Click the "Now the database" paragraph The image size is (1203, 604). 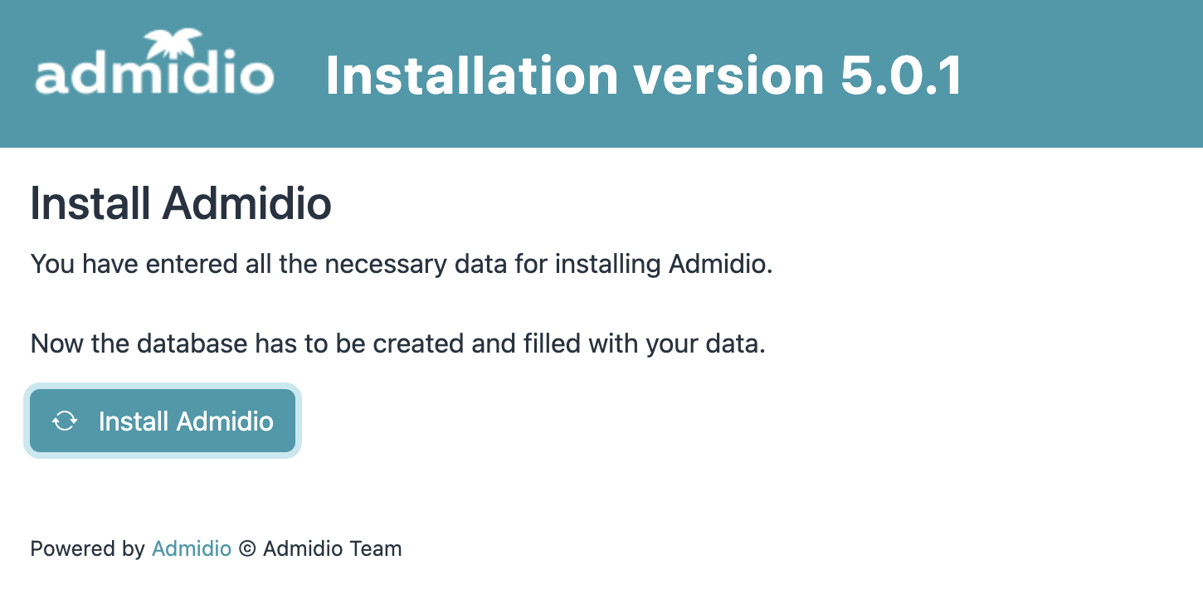coord(397,343)
